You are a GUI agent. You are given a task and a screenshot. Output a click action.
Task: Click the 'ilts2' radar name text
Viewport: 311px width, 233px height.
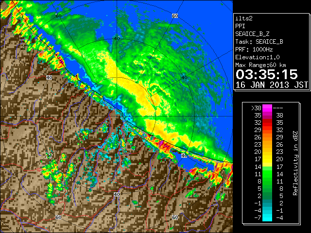point(244,18)
